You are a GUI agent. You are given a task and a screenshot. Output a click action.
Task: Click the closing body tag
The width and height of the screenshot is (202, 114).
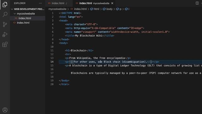(64, 80)
